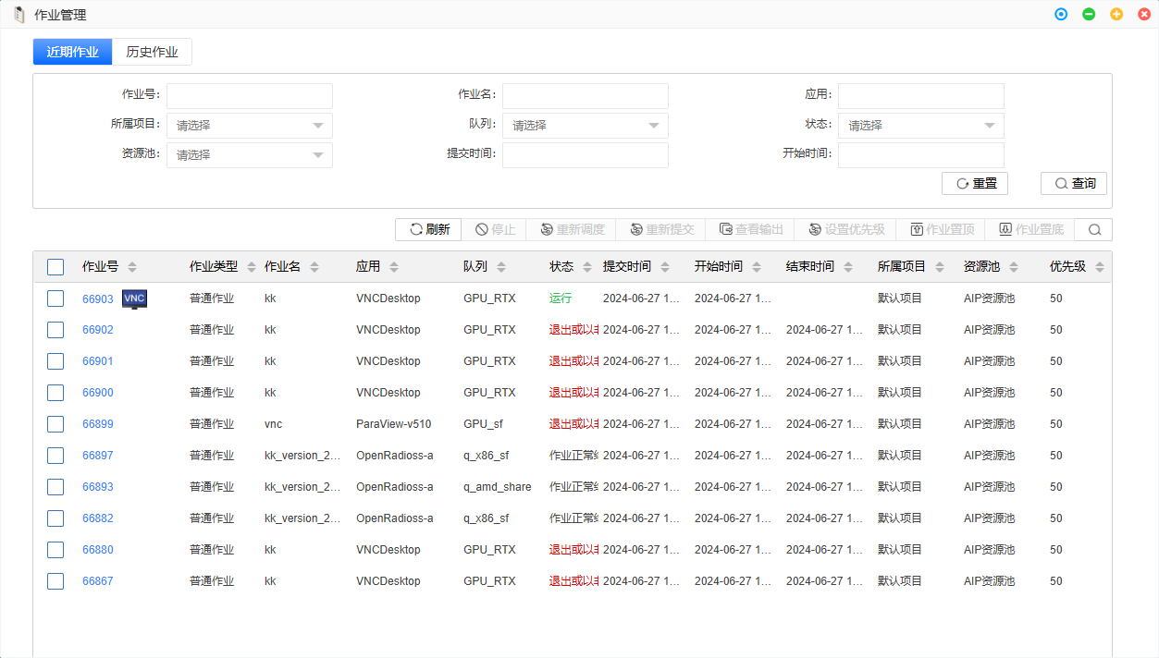This screenshot has width=1159, height=658.
Task: Click 停止 stop toolbar button
Action: click(495, 230)
